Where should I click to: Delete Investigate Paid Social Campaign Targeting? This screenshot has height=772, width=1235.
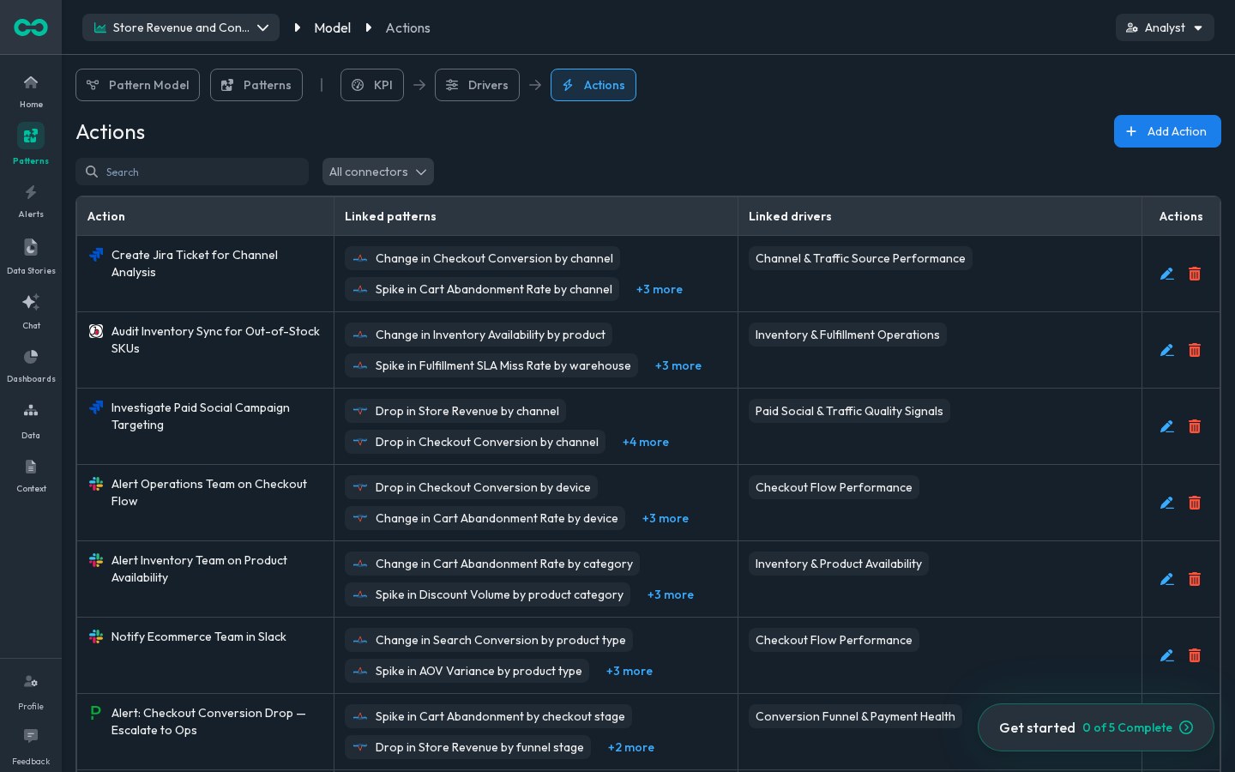click(1195, 426)
